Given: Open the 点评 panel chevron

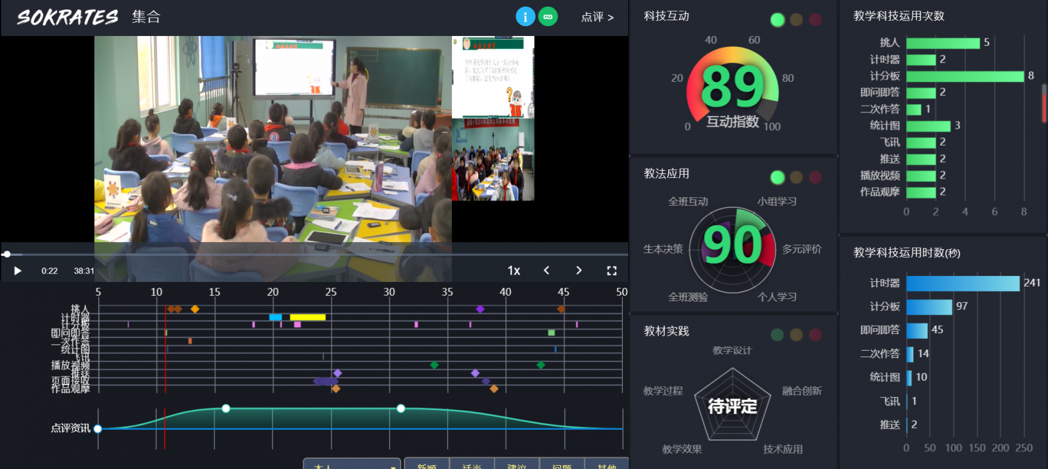Looking at the screenshot, I should [597, 17].
